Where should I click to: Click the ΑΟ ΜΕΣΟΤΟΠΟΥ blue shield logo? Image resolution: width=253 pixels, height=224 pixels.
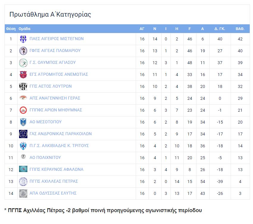(23, 122)
